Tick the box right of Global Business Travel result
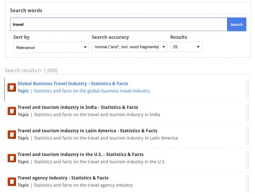Viewport: 255px width, 194px height. 247,89
